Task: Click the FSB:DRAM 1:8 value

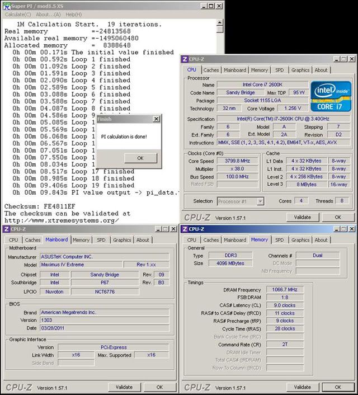Action: click(285, 298)
